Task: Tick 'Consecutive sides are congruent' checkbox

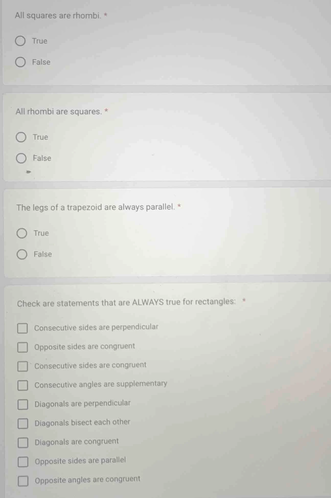Action: 22,366
